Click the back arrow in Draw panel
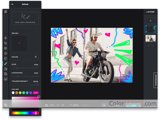Image resolution: width=160 pixels, height=120 pixels. point(12,4)
